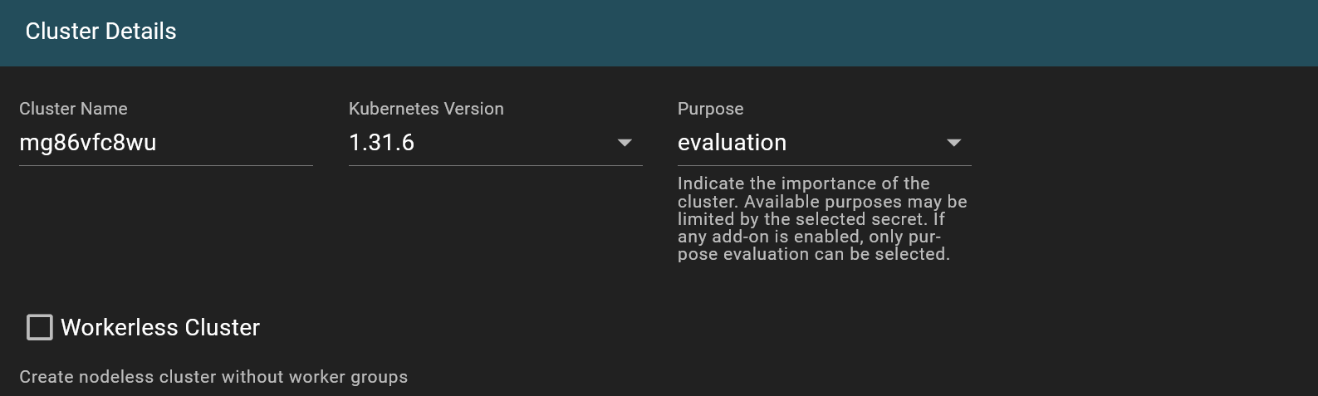This screenshot has width=1318, height=396.
Task: Click the 'Create nodeless cluster' description text
Action: click(x=213, y=377)
